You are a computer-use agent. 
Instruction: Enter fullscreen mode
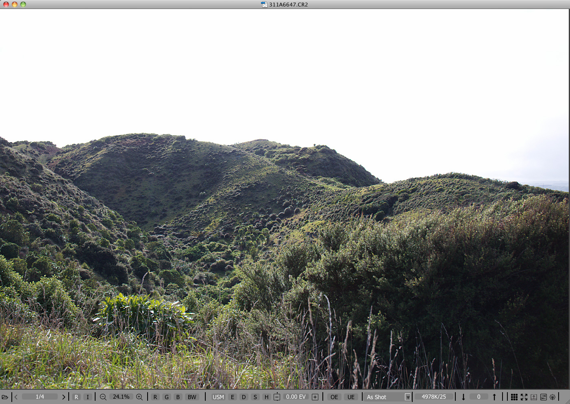[x=524, y=397]
